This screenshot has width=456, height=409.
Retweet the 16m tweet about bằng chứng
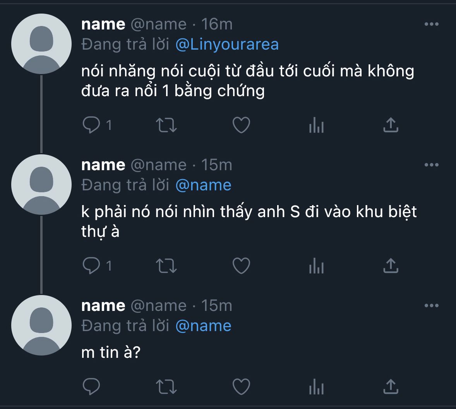click(x=166, y=125)
